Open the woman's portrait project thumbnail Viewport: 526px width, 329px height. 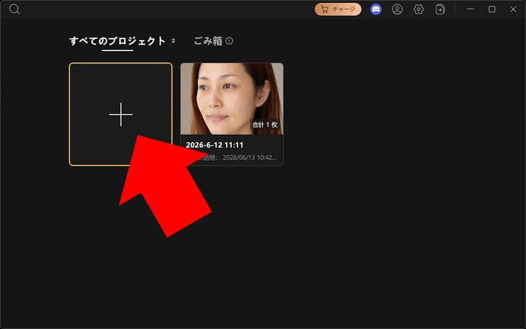pyautogui.click(x=232, y=99)
